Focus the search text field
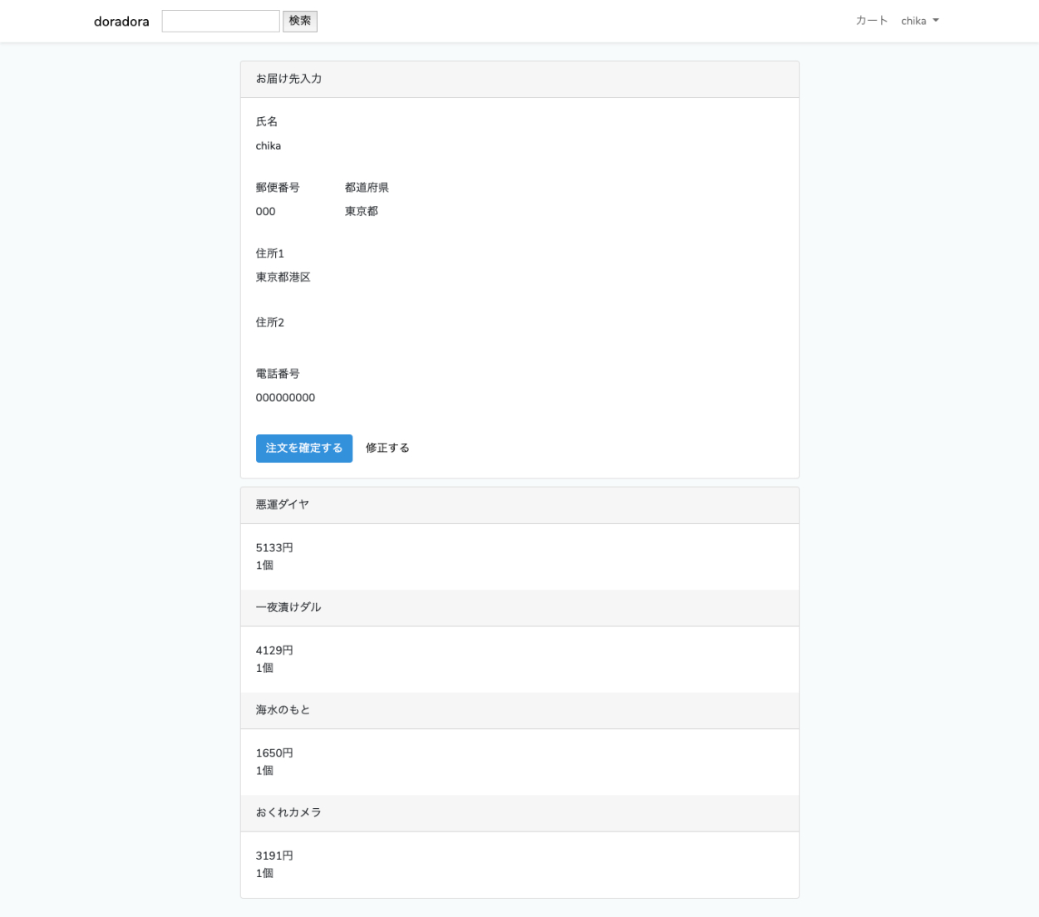The image size is (1039, 917). tap(220, 22)
